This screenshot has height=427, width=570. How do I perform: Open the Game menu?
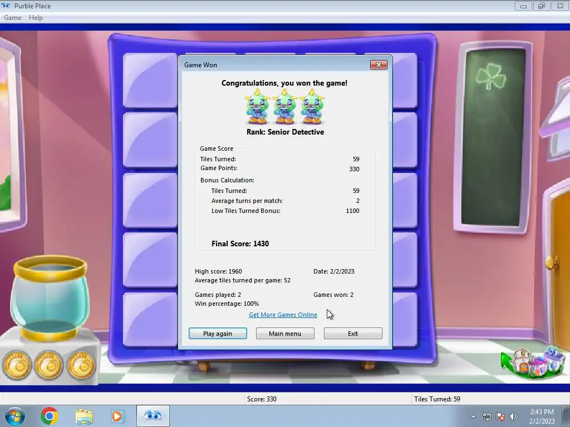pyautogui.click(x=12, y=17)
